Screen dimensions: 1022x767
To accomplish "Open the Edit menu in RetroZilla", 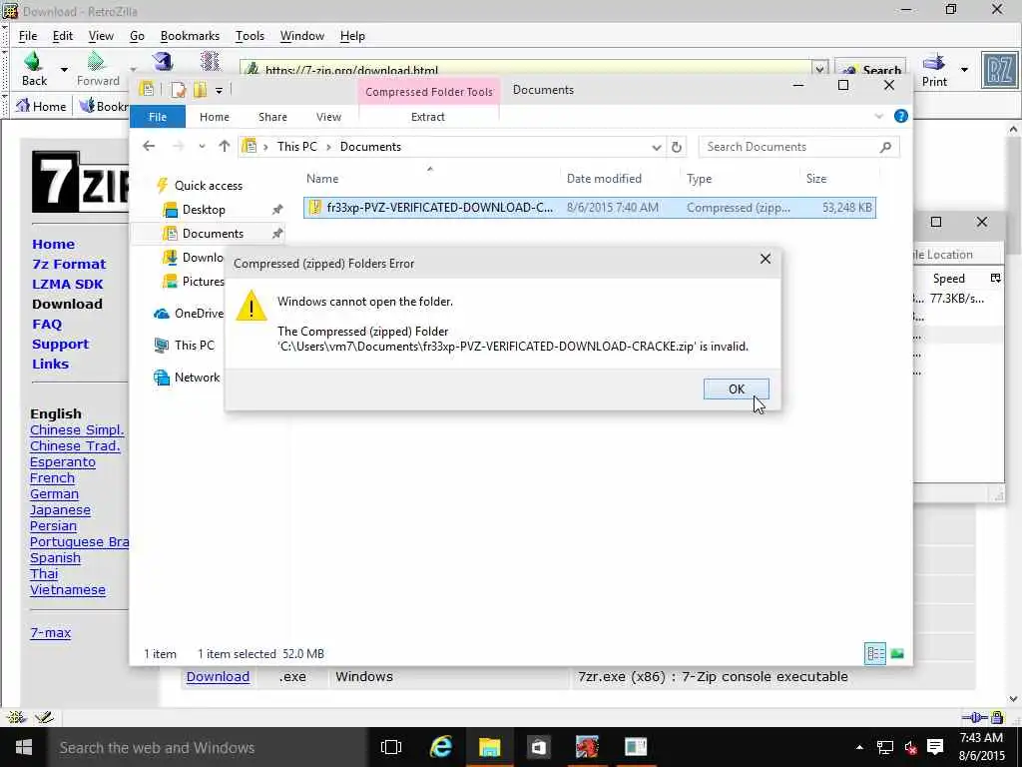I will [x=63, y=36].
